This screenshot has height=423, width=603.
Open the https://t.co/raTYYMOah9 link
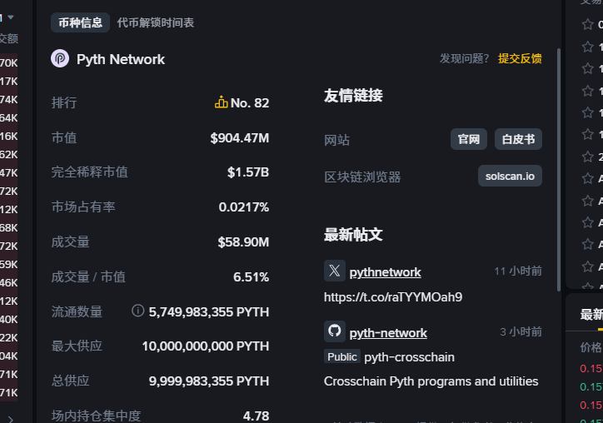[393, 297]
